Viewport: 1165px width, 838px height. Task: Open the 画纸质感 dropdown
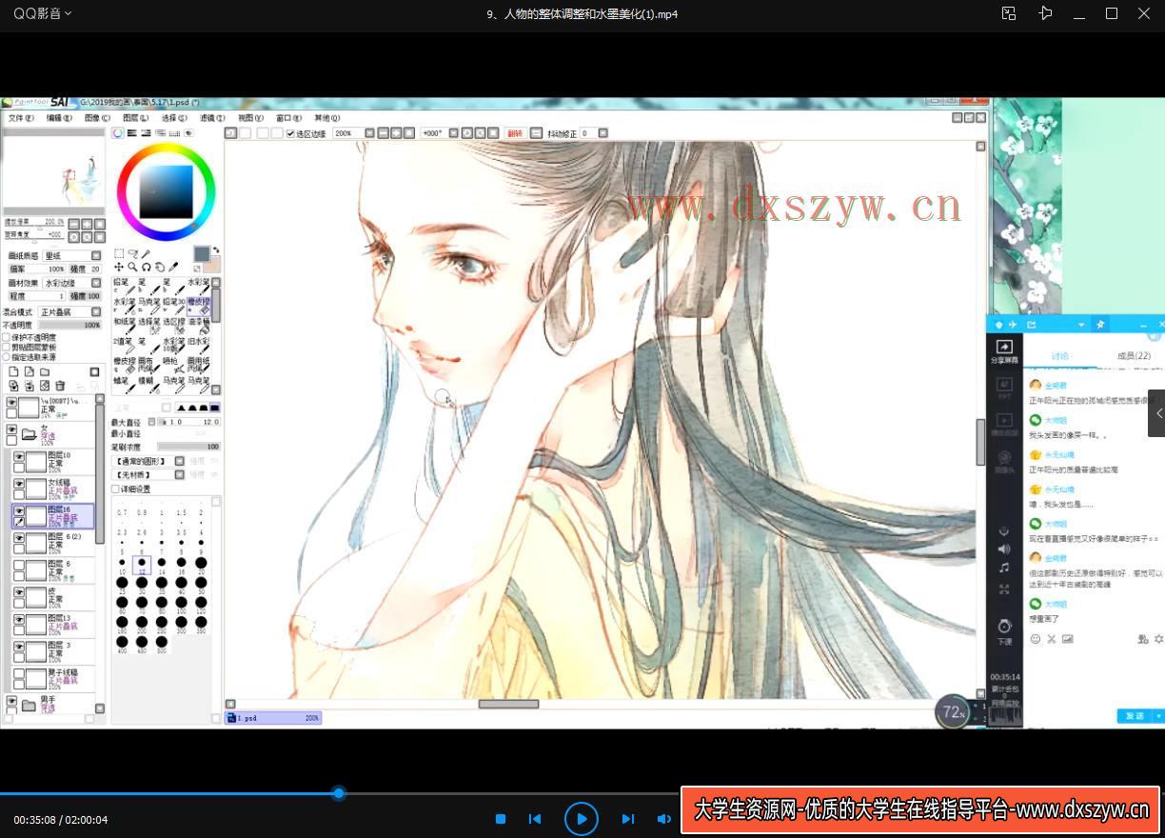pos(96,255)
